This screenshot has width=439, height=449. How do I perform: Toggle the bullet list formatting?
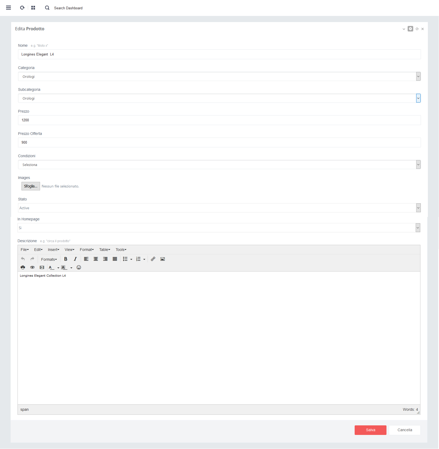click(x=125, y=259)
